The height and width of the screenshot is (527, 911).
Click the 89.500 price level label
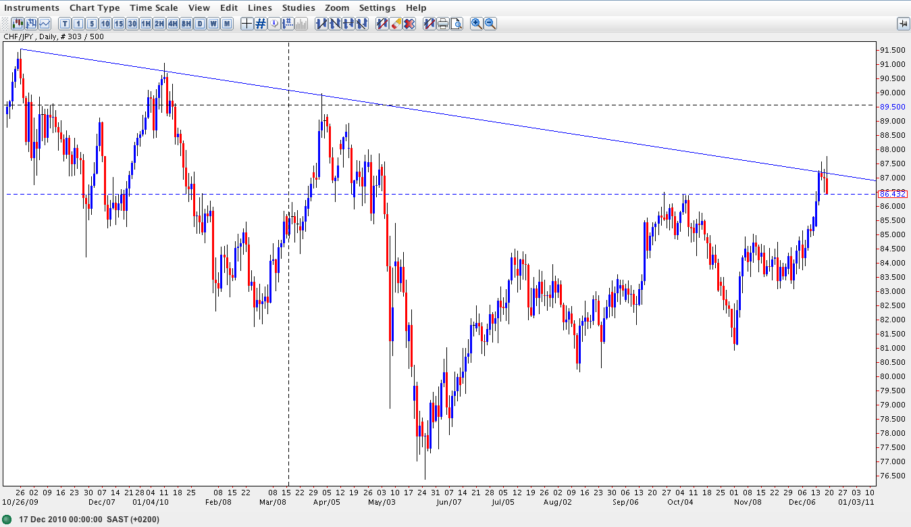click(x=891, y=107)
